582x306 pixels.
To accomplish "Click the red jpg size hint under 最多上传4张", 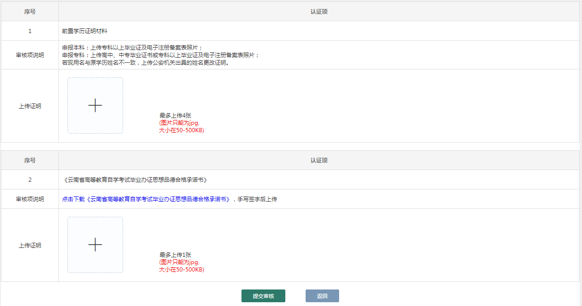I will tap(181, 127).
